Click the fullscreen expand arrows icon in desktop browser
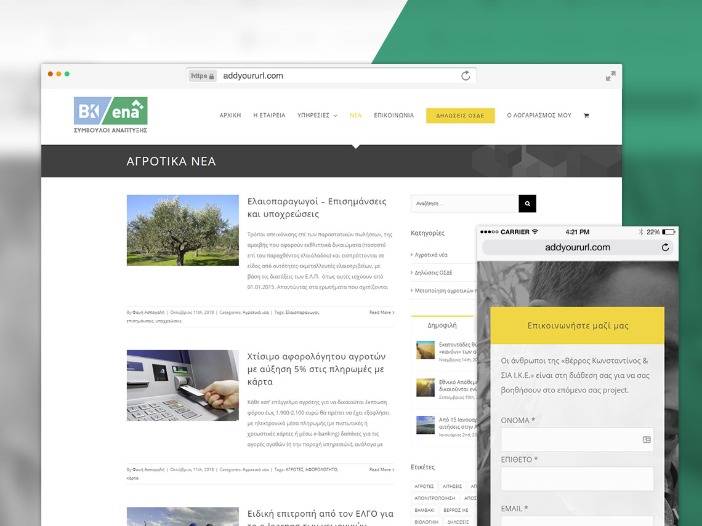Image resolution: width=702 pixels, height=526 pixels. 610,76
